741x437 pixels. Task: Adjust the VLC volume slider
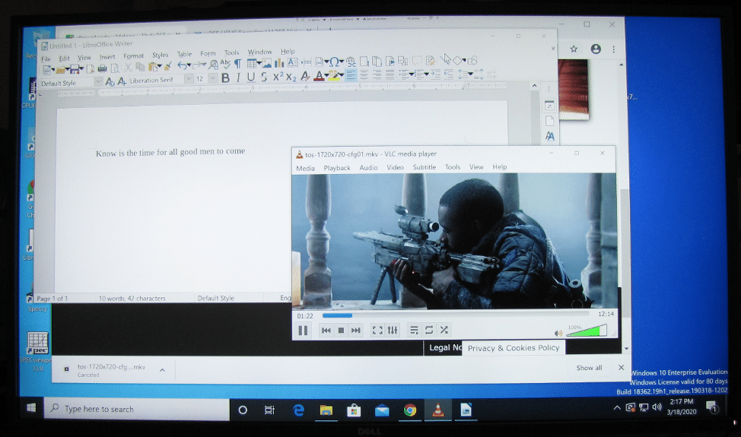587,331
